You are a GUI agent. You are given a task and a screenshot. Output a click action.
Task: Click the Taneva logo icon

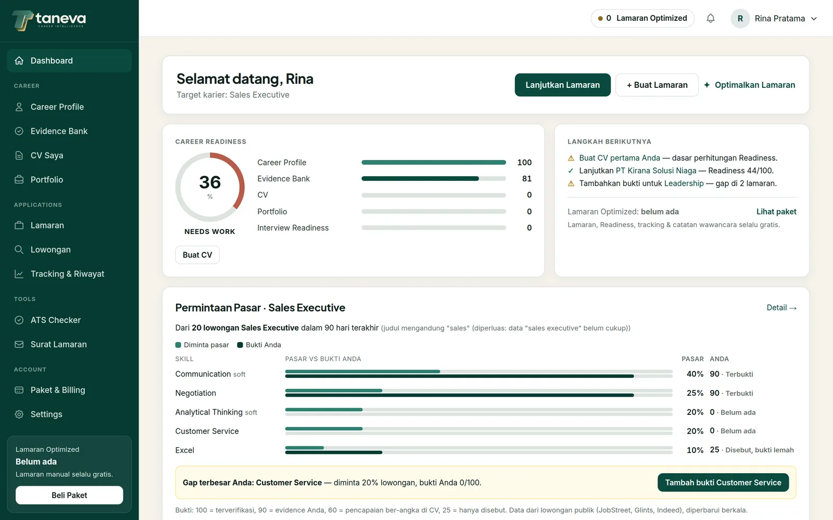(22, 20)
